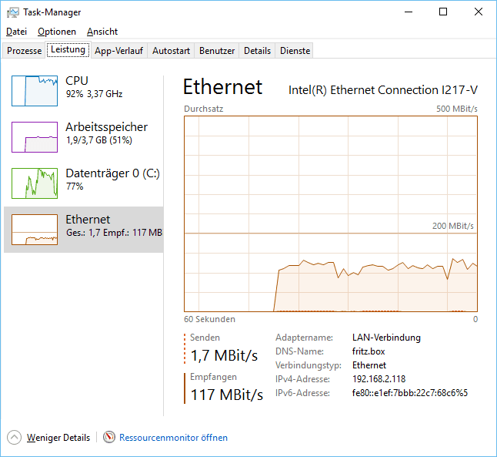Open the Ansicht menu
This screenshot has height=457, width=497.
[x=102, y=32]
